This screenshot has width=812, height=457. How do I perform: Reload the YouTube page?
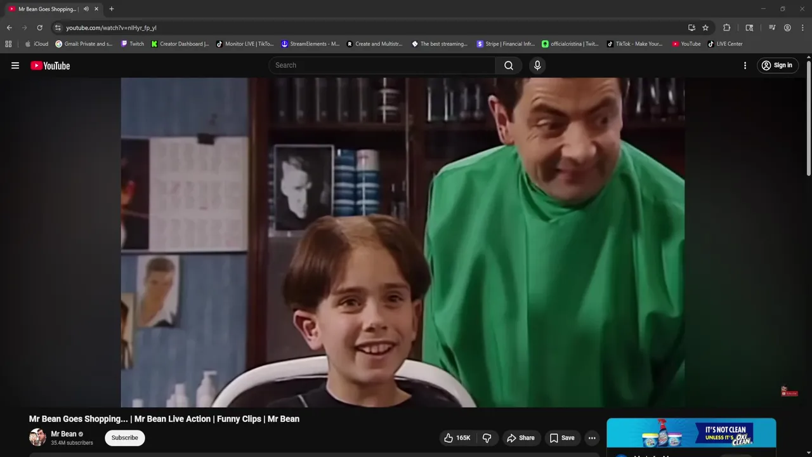tap(39, 28)
